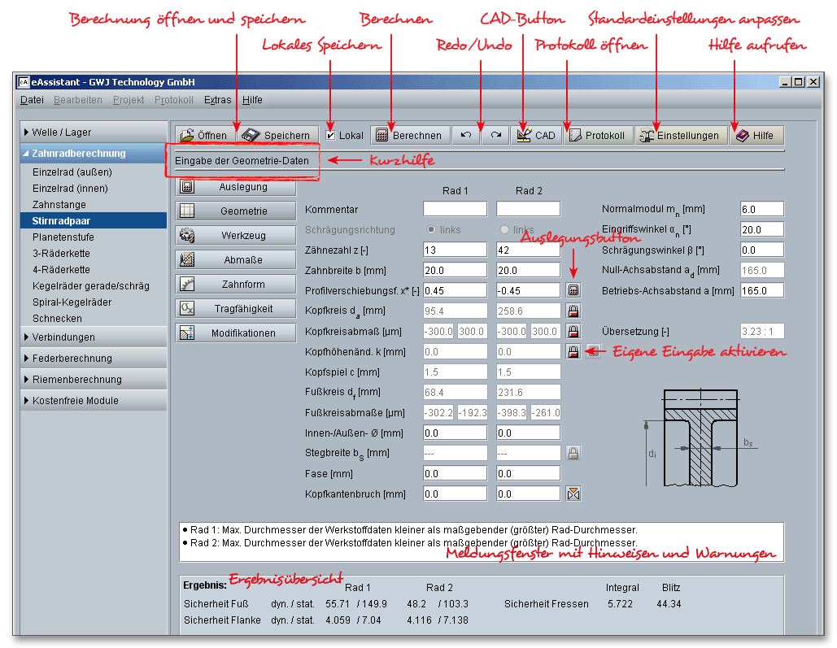
Task: Unlock the Kopfkreis da lock icon
Action: (573, 311)
